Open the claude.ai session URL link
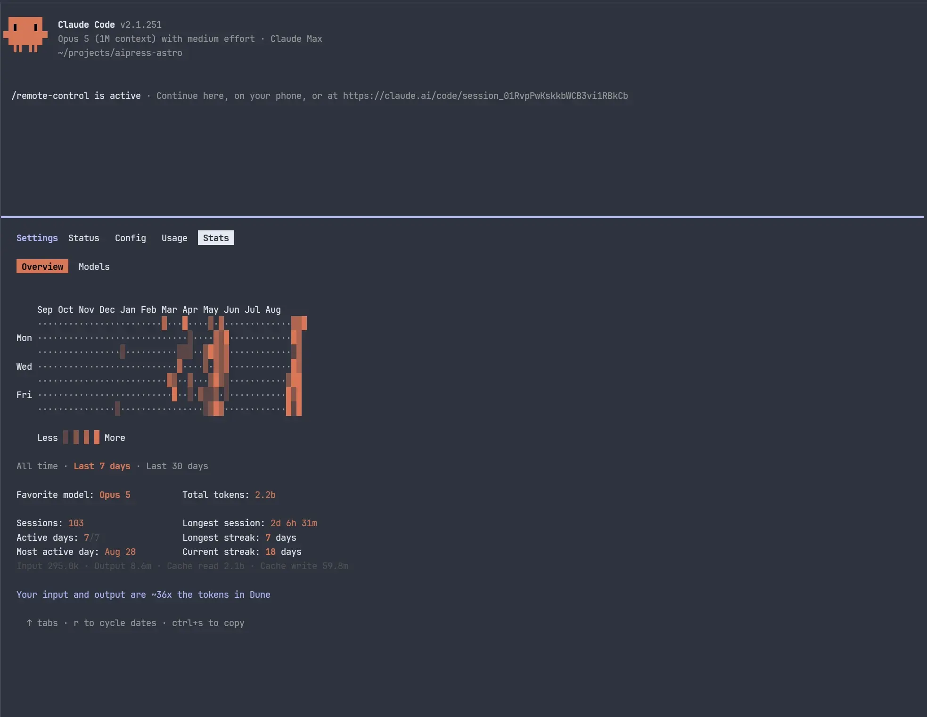 tap(485, 96)
